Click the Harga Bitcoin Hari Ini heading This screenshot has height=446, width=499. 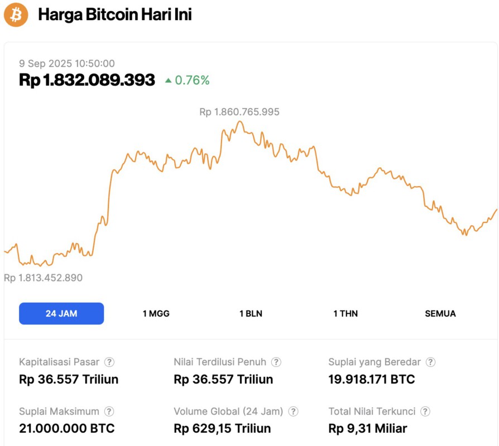click(116, 14)
